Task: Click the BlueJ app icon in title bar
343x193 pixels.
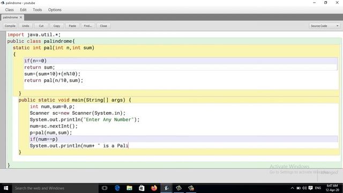Action: [3, 3]
